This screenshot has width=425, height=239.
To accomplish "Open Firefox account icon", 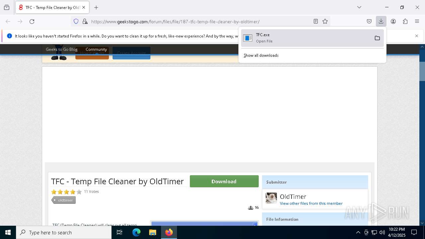I will [x=393, y=22].
